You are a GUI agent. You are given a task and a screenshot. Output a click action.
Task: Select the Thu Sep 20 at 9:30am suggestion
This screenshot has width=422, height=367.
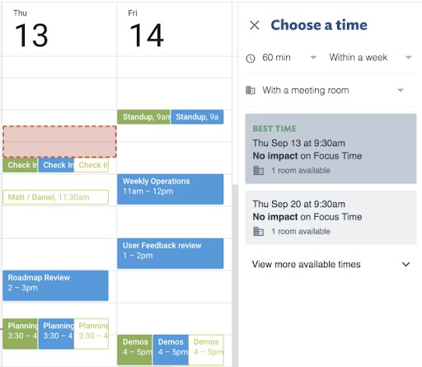(331, 218)
